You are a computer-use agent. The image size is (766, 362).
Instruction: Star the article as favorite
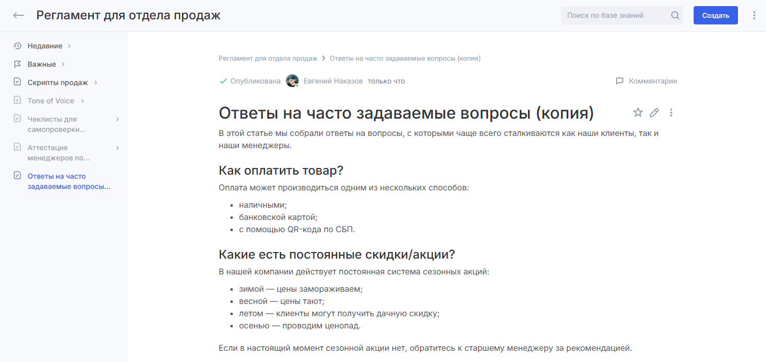(x=638, y=113)
